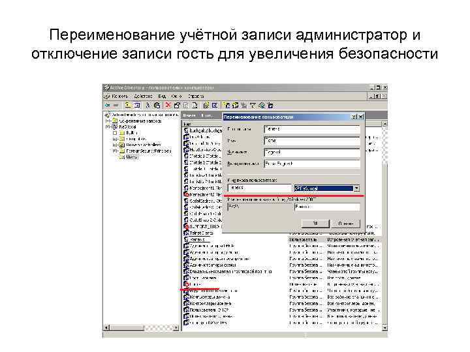Click the dialog's question mark help button

(354, 117)
